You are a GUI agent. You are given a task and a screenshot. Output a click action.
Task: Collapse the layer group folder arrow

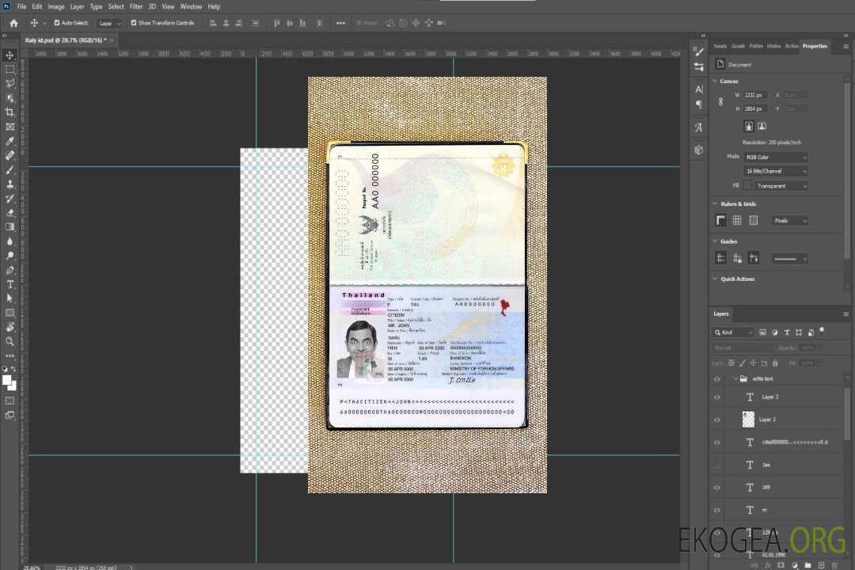point(735,378)
